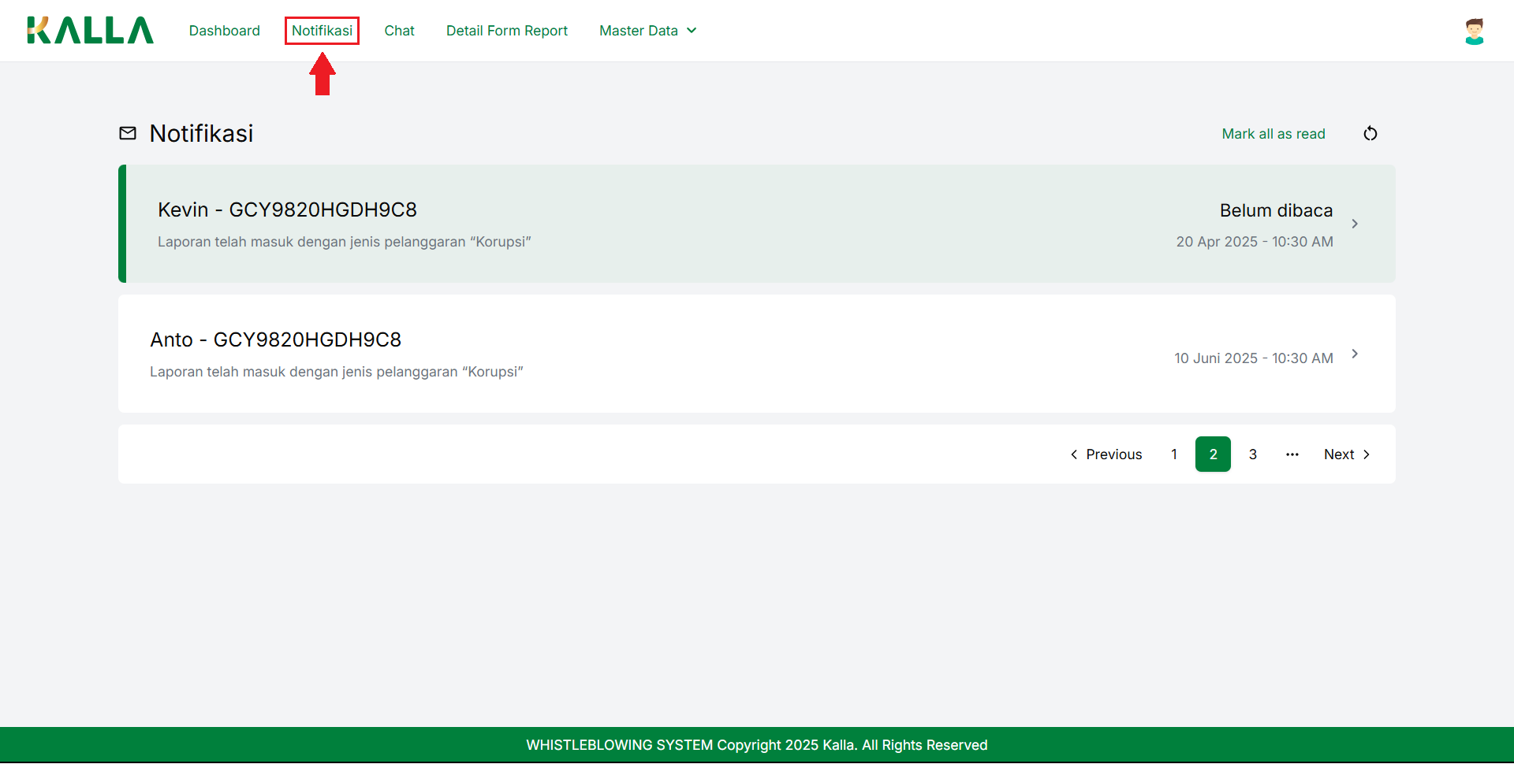Click the Kalla logo
Image resolution: width=1514 pixels, height=764 pixels.
[x=90, y=31]
